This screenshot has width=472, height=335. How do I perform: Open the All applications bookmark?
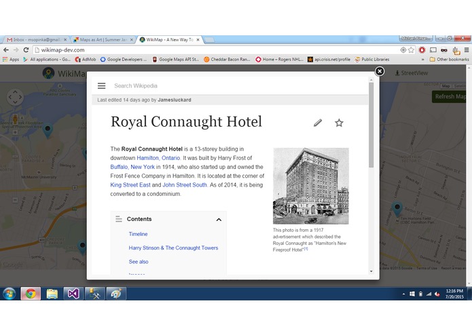(x=47, y=60)
